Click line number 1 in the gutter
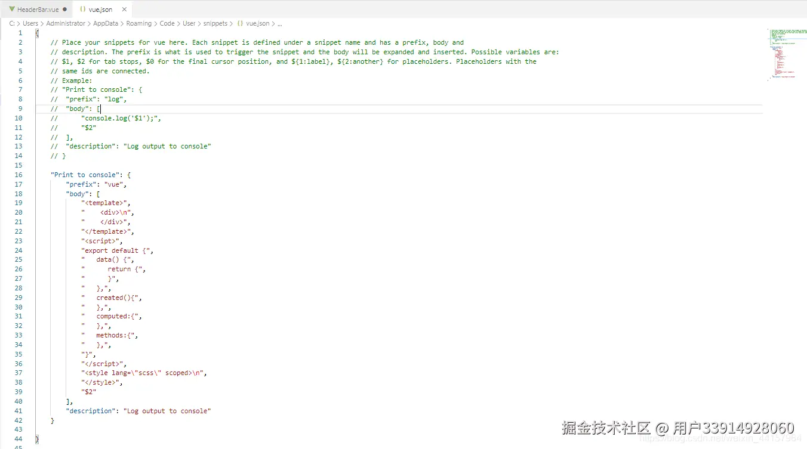 [x=20, y=33]
